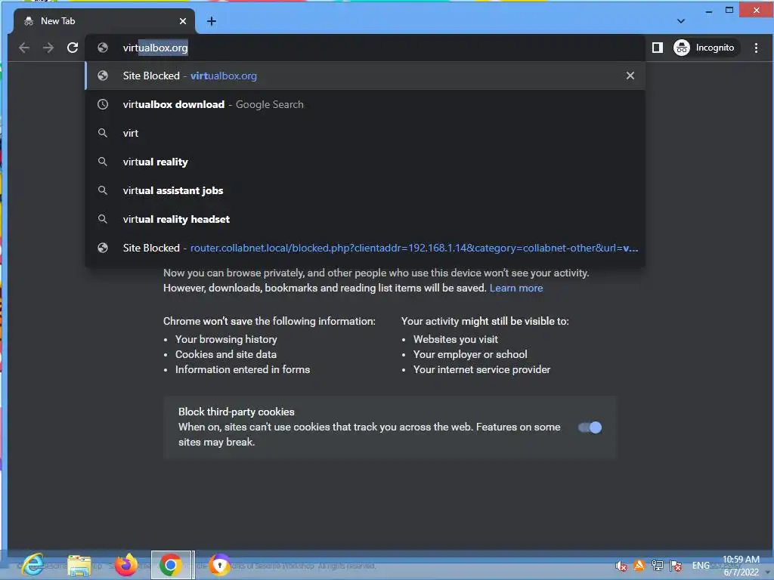Click the 10:59 AM taskbar clock
Viewport: 774px width, 580px height.
coord(741,566)
